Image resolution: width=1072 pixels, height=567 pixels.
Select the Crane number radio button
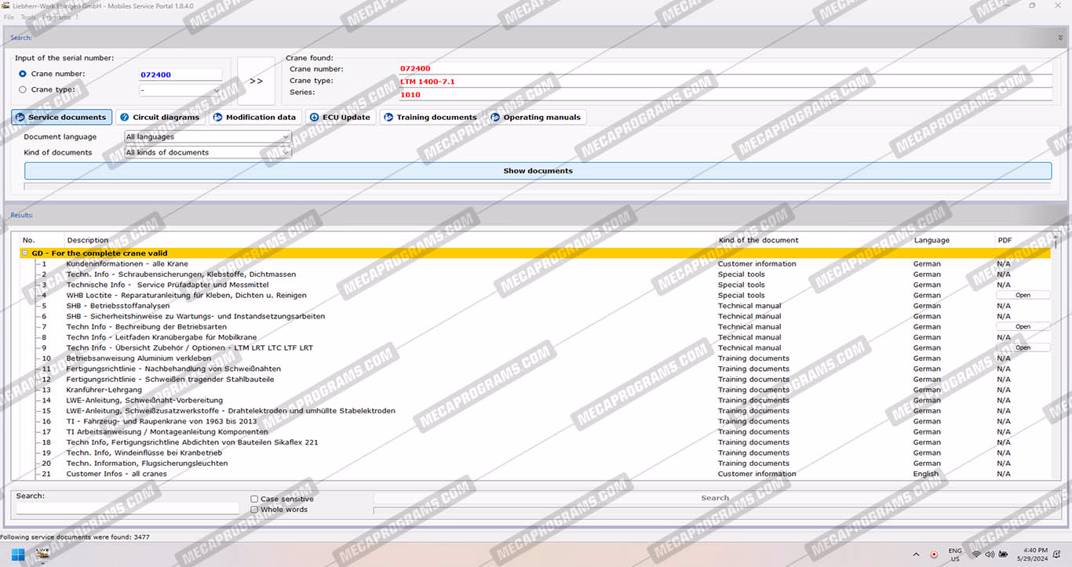(x=23, y=74)
